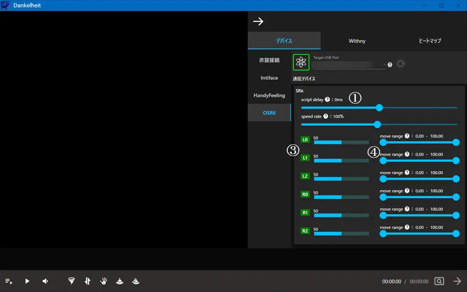Click the script delay slider handle
467x292 pixels.
[379, 107]
